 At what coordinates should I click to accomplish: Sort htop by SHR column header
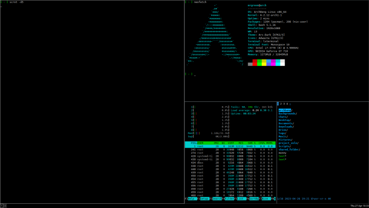coord(250,143)
